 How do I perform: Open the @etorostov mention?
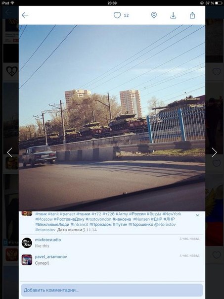[165, 224]
